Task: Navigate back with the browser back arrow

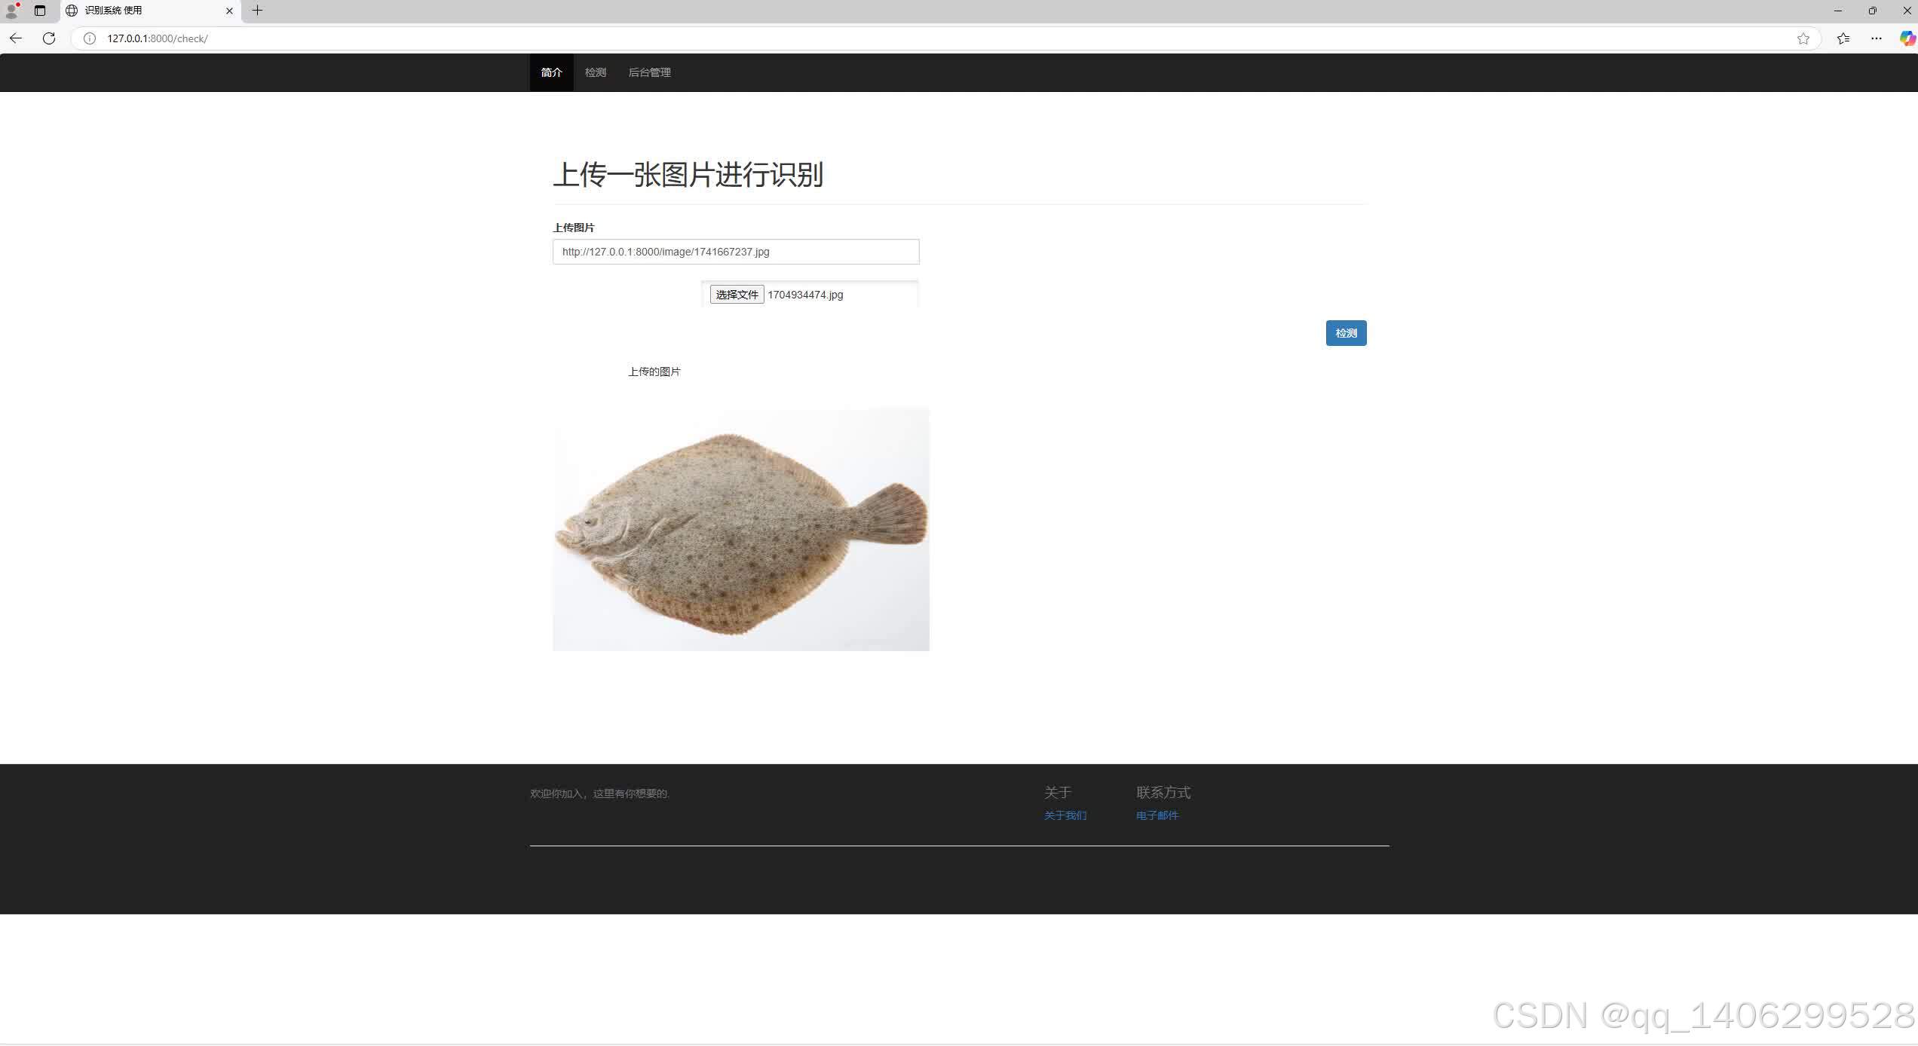Action: [15, 38]
